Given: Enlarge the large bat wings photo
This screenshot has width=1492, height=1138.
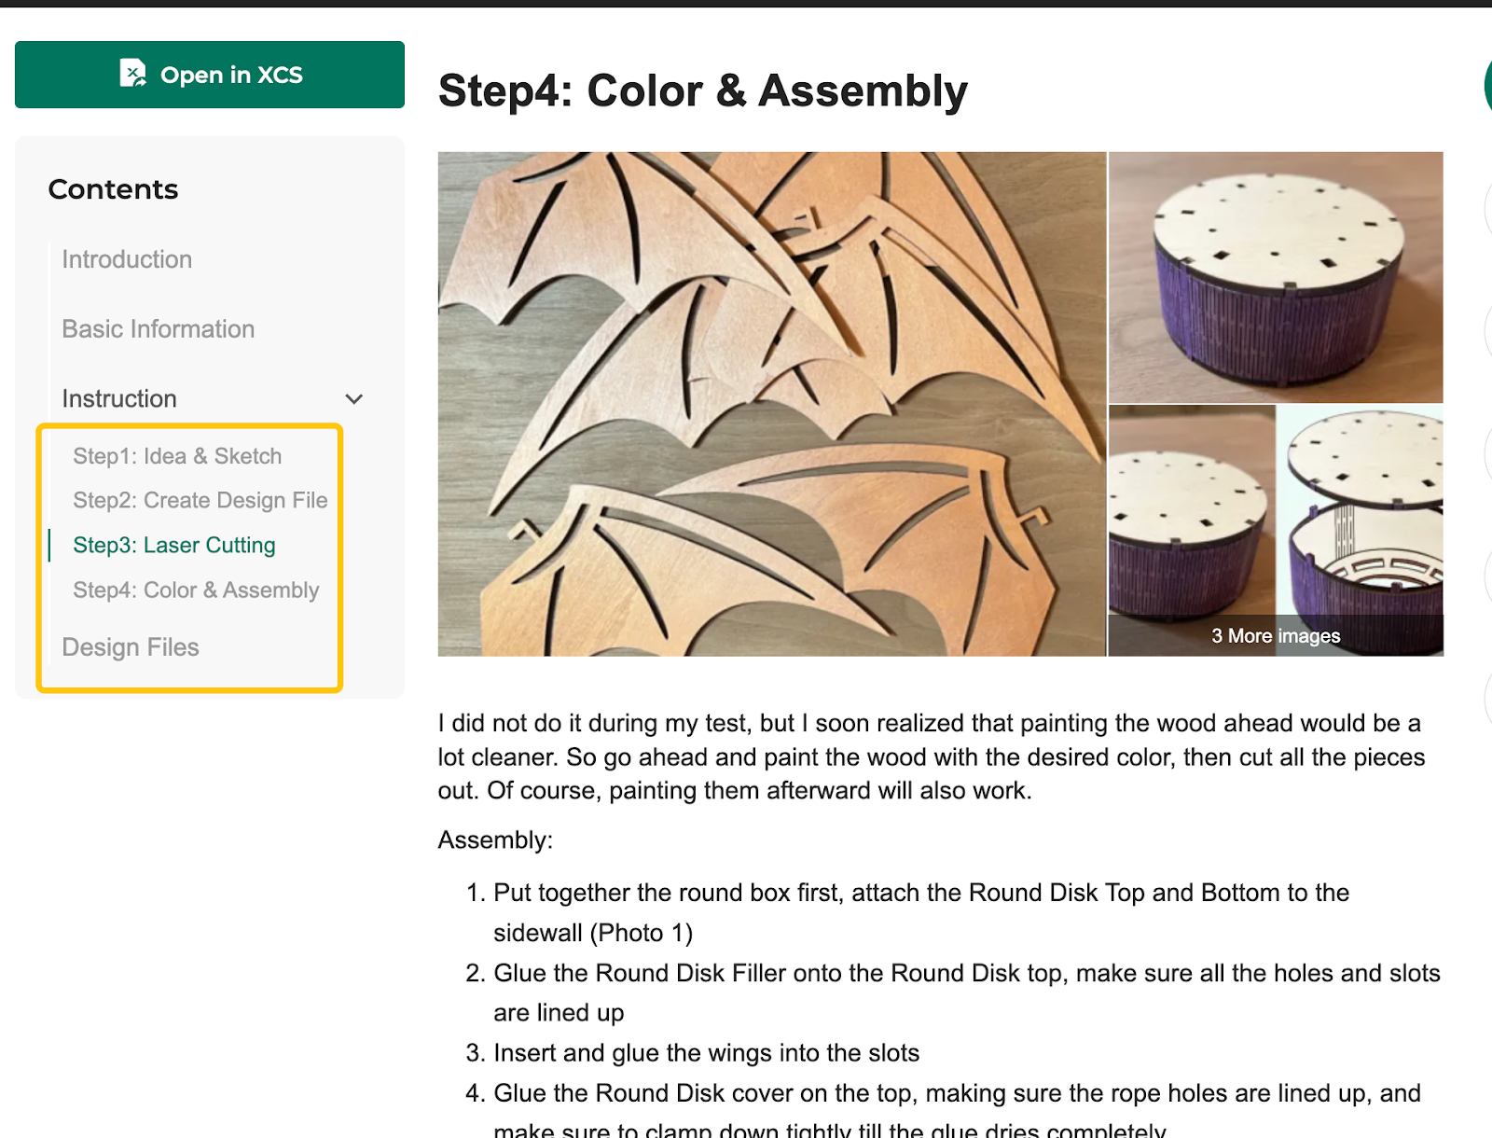Looking at the screenshot, I should (x=771, y=404).
